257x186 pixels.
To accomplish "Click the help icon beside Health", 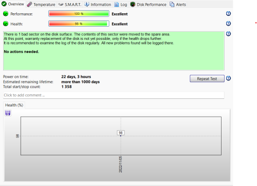I will (228, 24).
